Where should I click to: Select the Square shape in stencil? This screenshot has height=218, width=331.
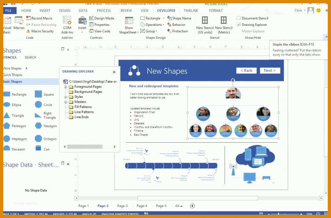[x=44, y=94]
